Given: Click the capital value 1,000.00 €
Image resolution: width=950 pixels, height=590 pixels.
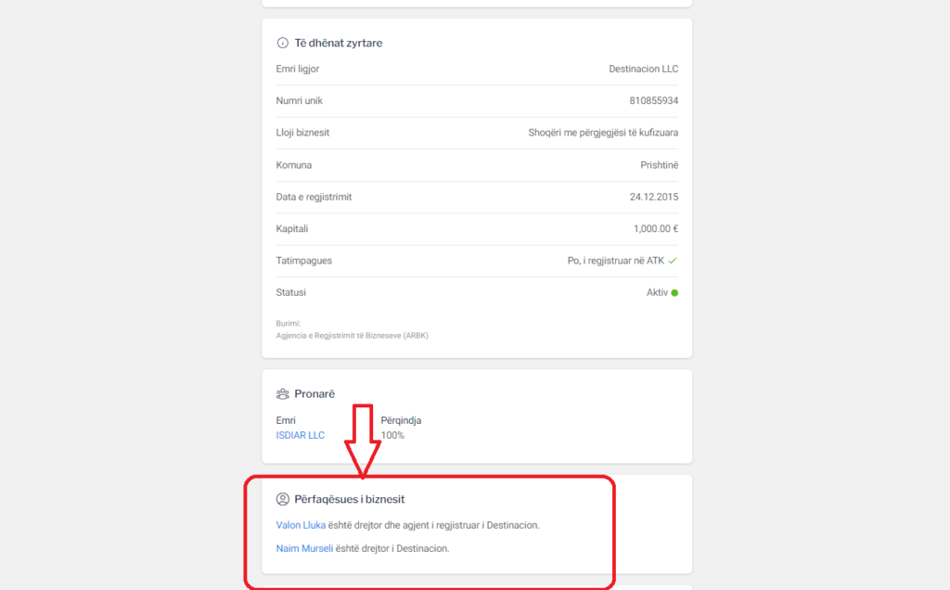Looking at the screenshot, I should [655, 229].
